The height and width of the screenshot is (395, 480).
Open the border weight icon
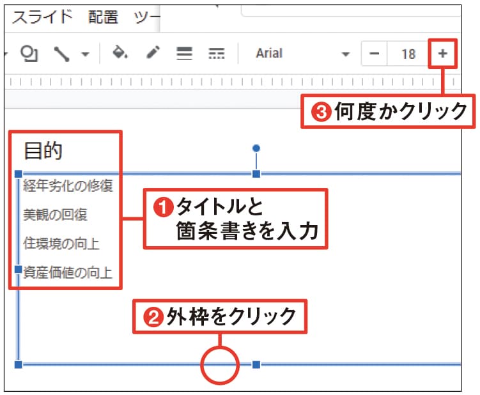[184, 53]
